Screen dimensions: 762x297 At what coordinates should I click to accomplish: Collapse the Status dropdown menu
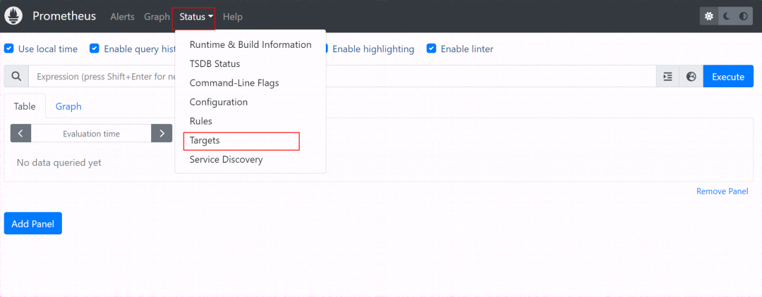[196, 17]
